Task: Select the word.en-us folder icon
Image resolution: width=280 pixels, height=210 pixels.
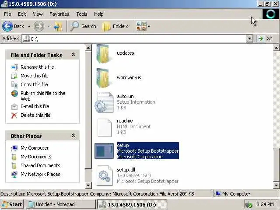Action: click(x=103, y=78)
